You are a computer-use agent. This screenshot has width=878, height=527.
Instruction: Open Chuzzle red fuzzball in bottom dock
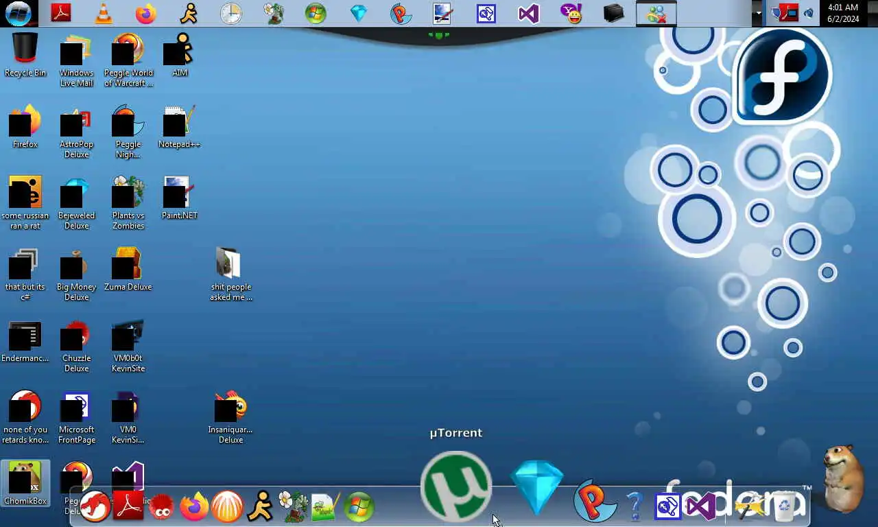(x=161, y=506)
